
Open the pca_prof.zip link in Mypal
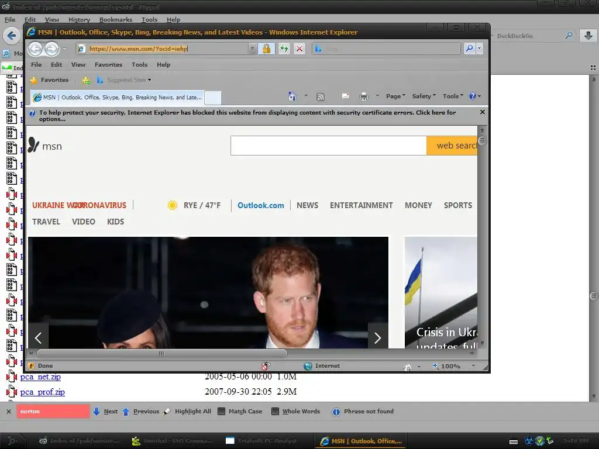(x=42, y=392)
